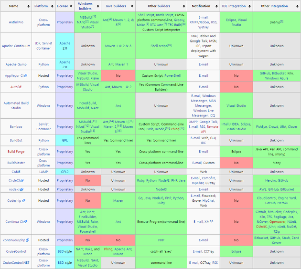Sort by Other Integration column arrows
Image resolution: width=301 pixels, height=269 pixels.
(297, 6)
